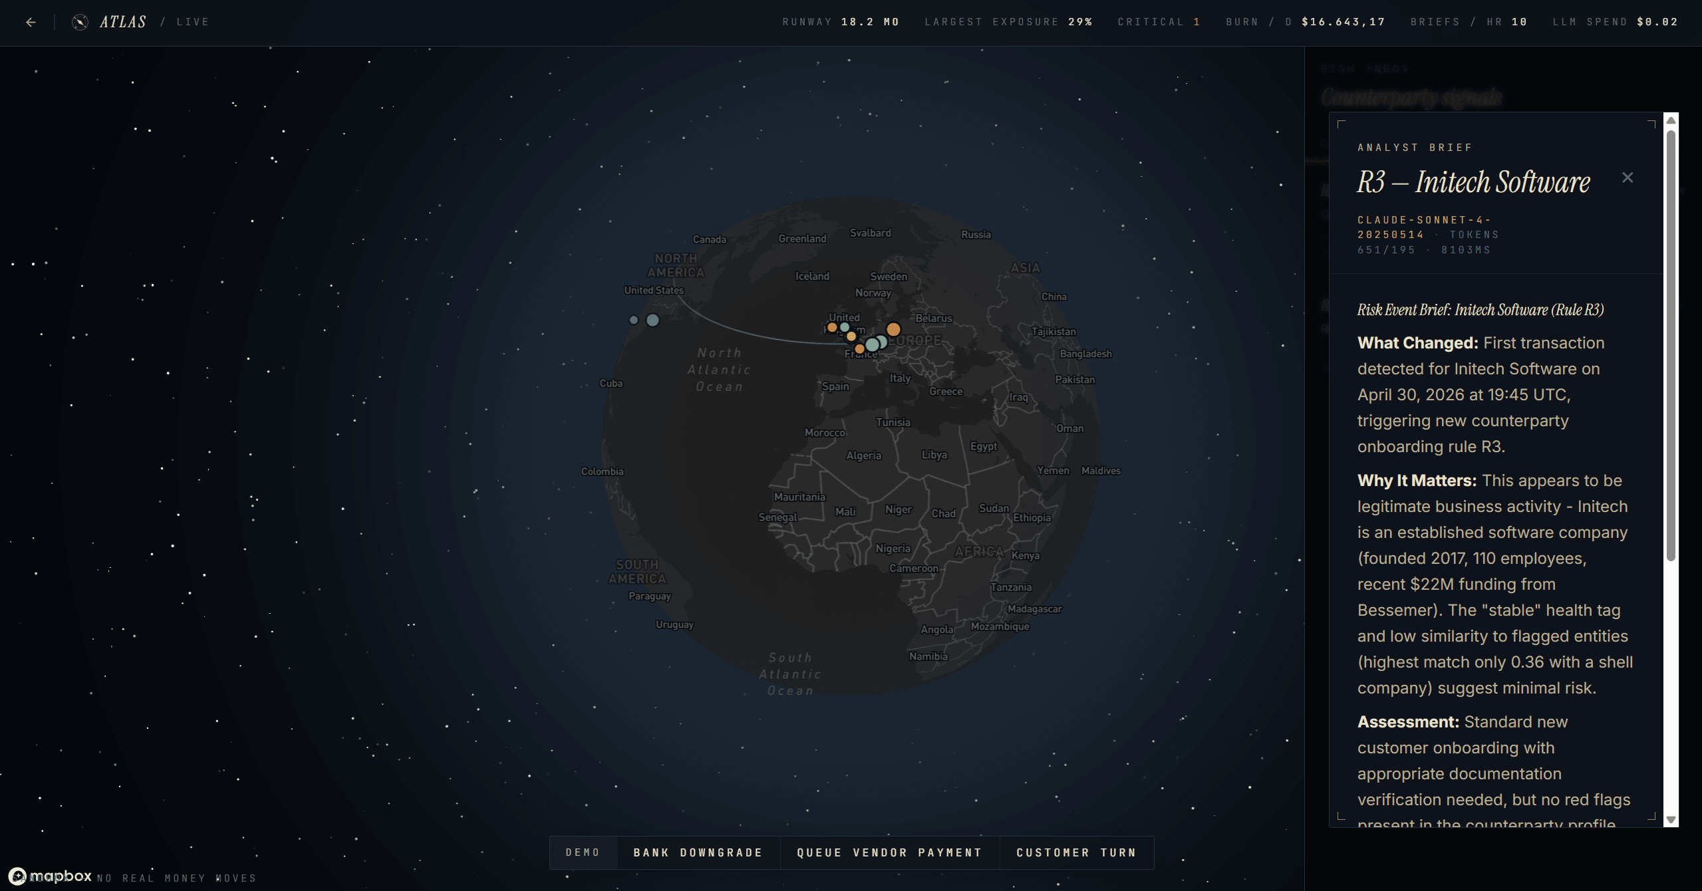Click the Mapbox logo
Image resolution: width=1702 pixels, height=891 pixels.
pos(51,876)
